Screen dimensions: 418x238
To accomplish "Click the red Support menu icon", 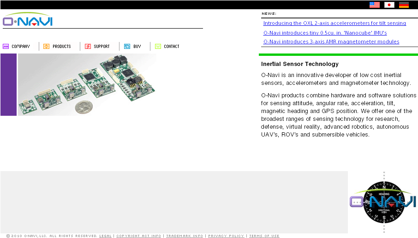I will tap(88, 47).
